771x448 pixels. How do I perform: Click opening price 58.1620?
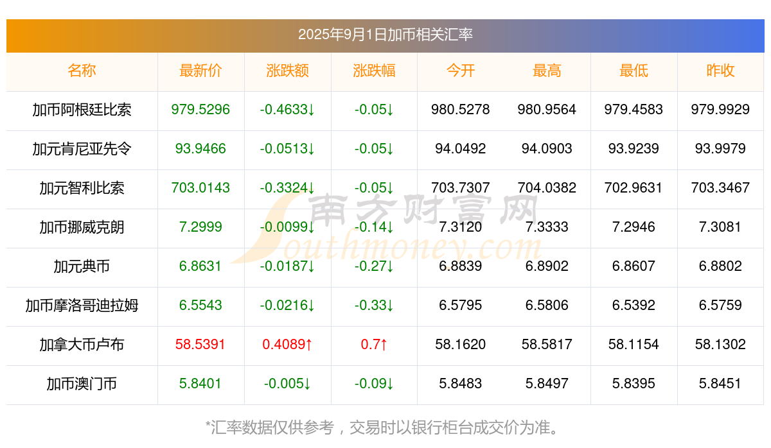pos(461,345)
